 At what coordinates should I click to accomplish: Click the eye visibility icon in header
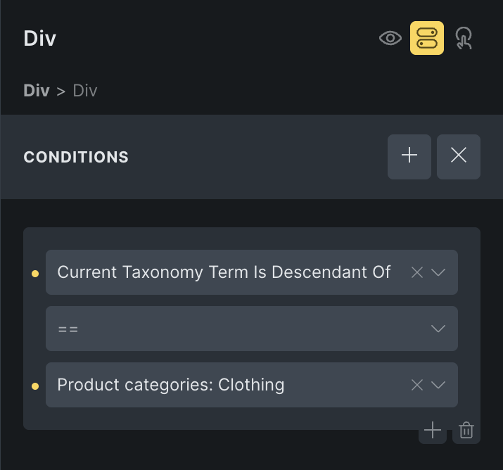point(390,39)
